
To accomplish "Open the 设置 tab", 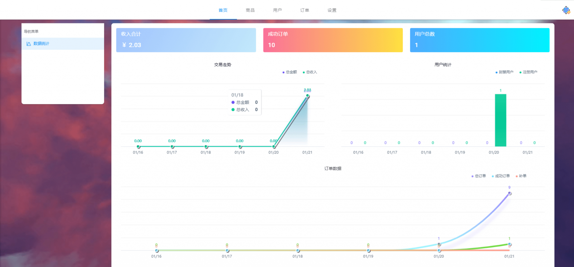I will pos(332,10).
